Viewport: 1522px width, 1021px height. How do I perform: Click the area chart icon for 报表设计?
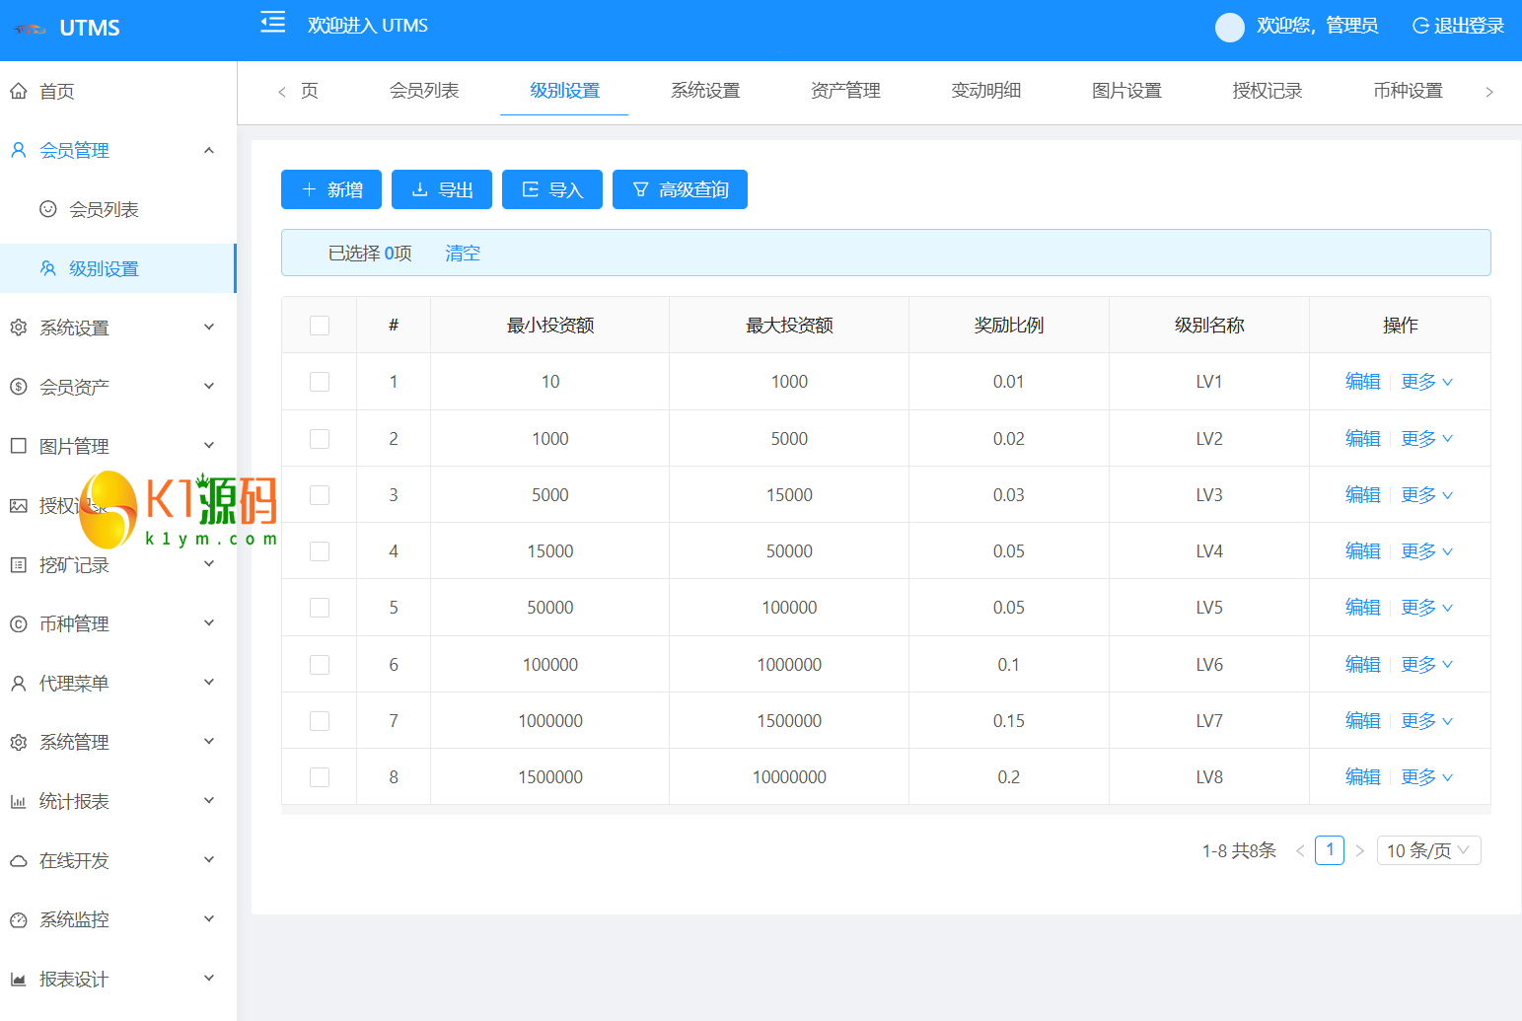pos(18,979)
